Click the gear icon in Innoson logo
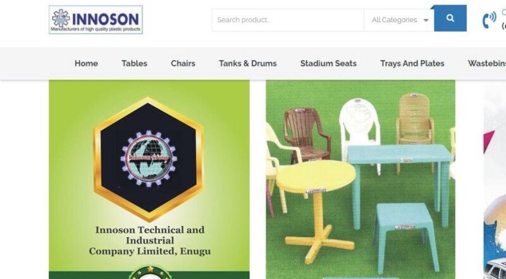 61,18
